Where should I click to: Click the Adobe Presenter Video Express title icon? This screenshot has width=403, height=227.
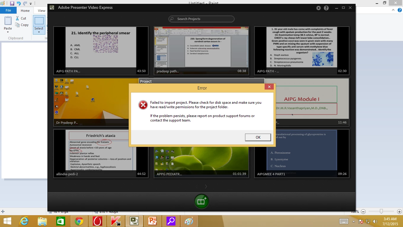click(x=52, y=8)
